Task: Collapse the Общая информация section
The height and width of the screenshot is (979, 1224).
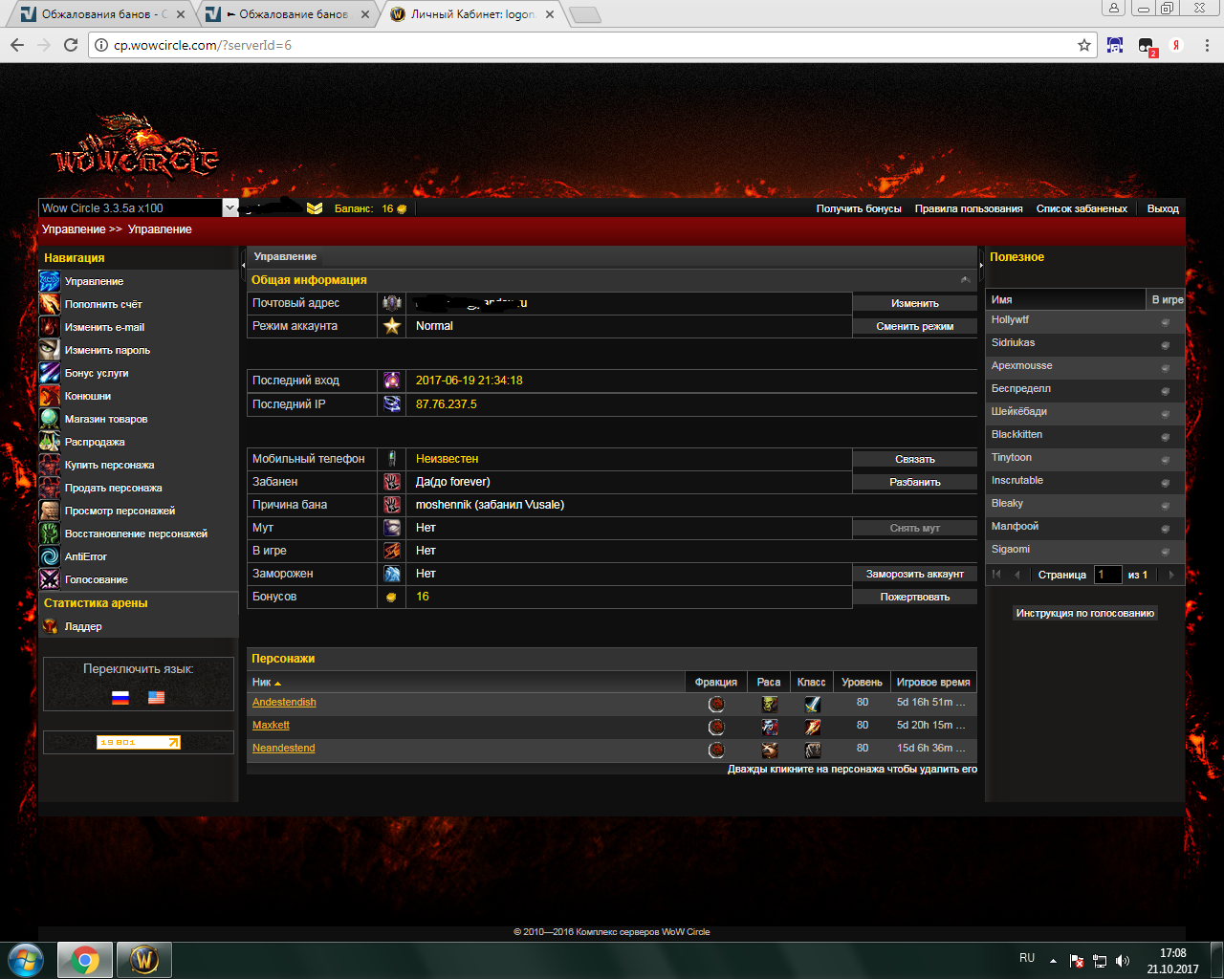Action: [x=965, y=280]
